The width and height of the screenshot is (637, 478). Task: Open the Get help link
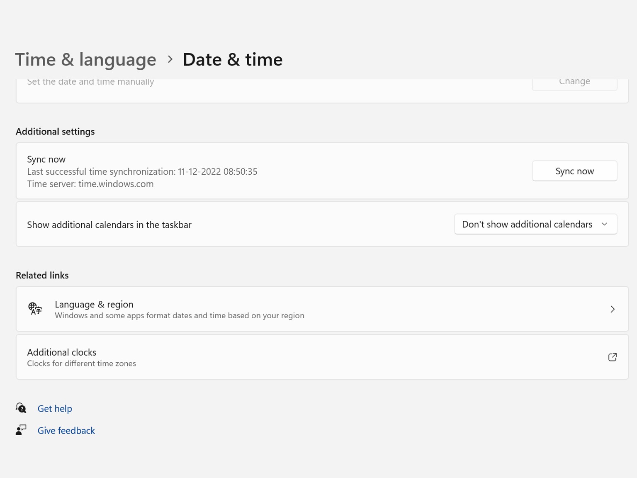pos(55,409)
